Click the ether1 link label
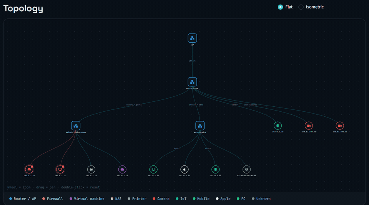The image size is (369, 205). 192,61
